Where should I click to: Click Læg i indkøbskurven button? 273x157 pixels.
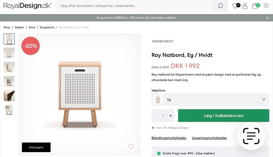pyautogui.click(x=224, y=115)
